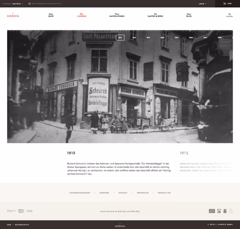The width and height of the screenshot is (240, 229).
Task: Select the highlighted 1912 timeline marker
Action: tap(120, 38)
